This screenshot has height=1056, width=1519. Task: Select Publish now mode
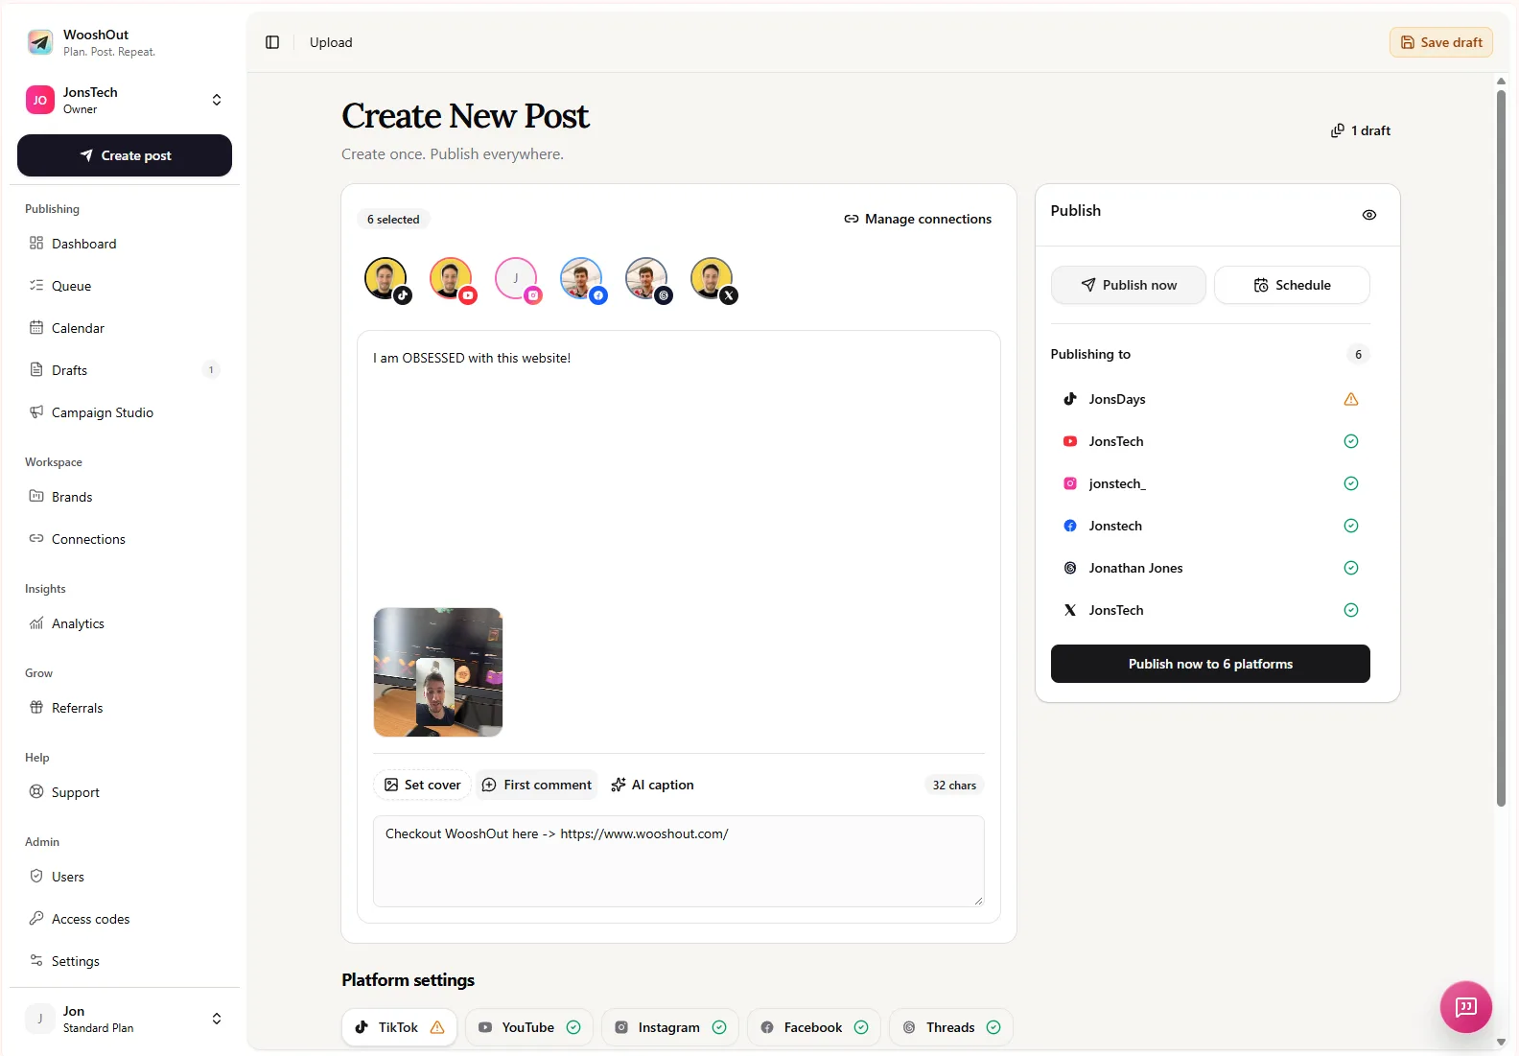point(1129,285)
